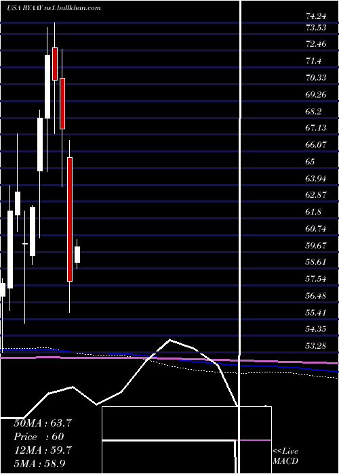Click the 63.94 price axis label
Image resolution: width=339 pixels, height=474 pixels.
coord(317,178)
